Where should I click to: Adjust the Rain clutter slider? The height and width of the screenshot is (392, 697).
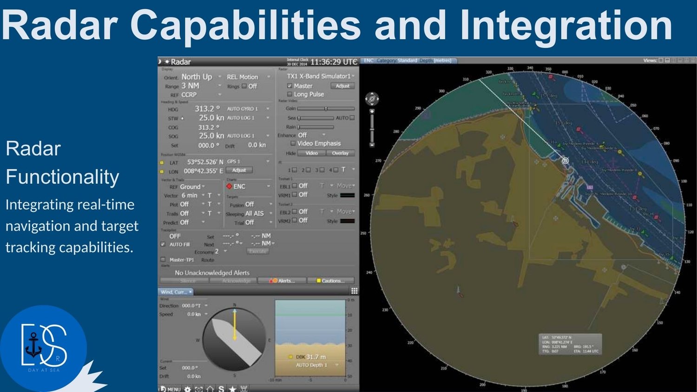316,127
